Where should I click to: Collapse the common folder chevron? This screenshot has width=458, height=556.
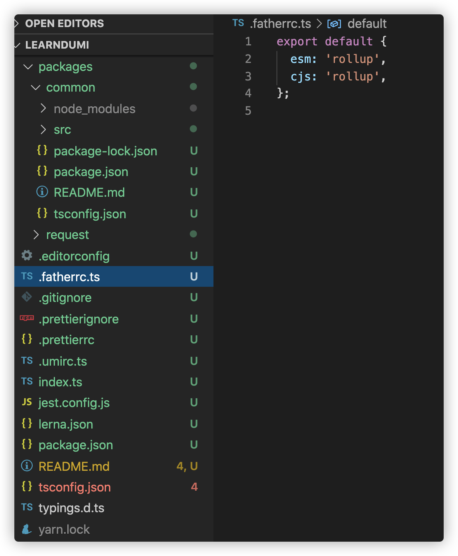35,88
